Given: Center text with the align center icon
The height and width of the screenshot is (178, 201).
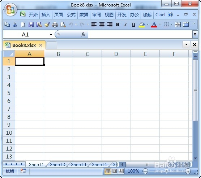Looking at the screenshot, I should pos(102,24).
